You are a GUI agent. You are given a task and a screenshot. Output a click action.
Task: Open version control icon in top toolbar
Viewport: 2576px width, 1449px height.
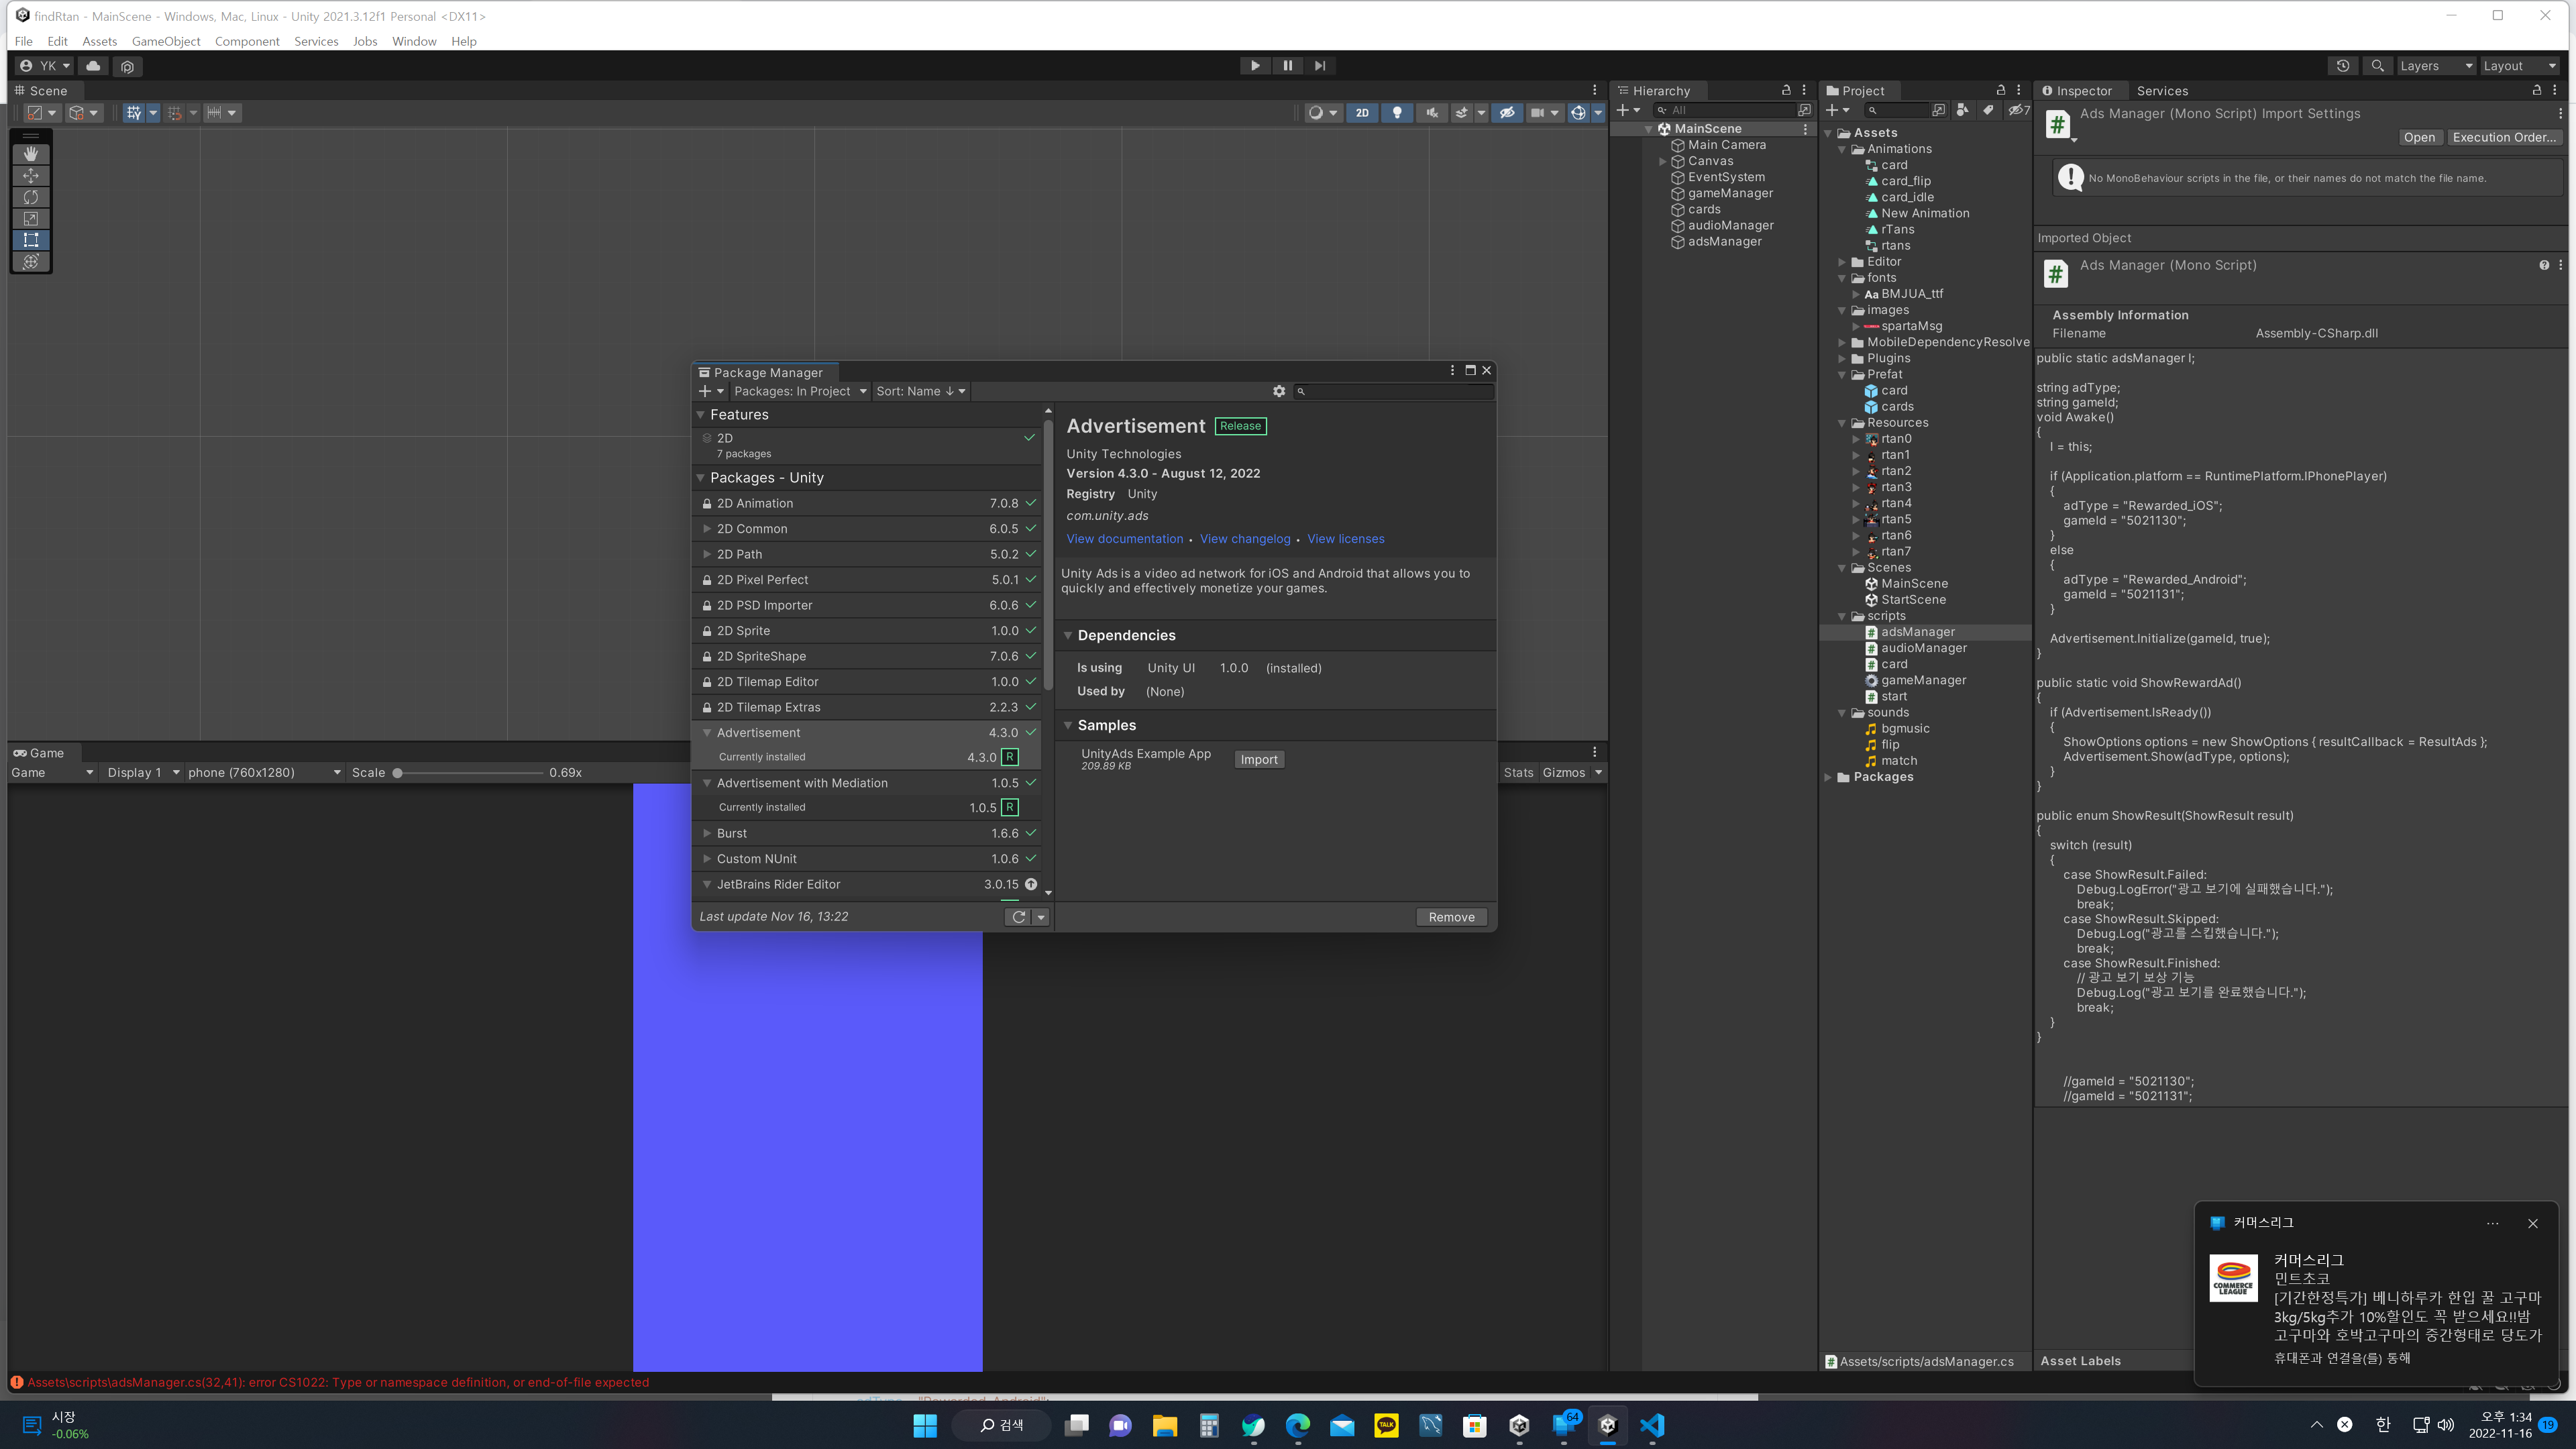point(127,66)
